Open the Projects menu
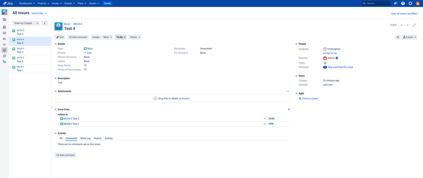This screenshot has height=178, width=423. 43,3
